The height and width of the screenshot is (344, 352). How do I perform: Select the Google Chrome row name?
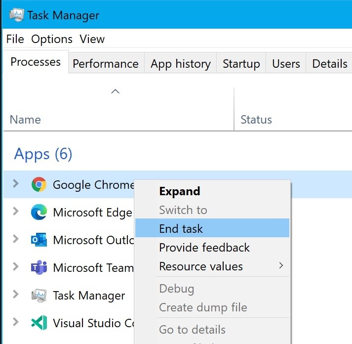point(93,185)
